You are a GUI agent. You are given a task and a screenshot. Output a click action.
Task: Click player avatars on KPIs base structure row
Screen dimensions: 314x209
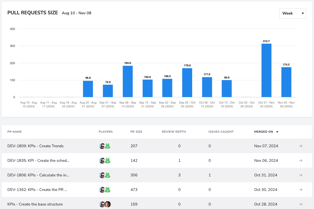pos(105,204)
